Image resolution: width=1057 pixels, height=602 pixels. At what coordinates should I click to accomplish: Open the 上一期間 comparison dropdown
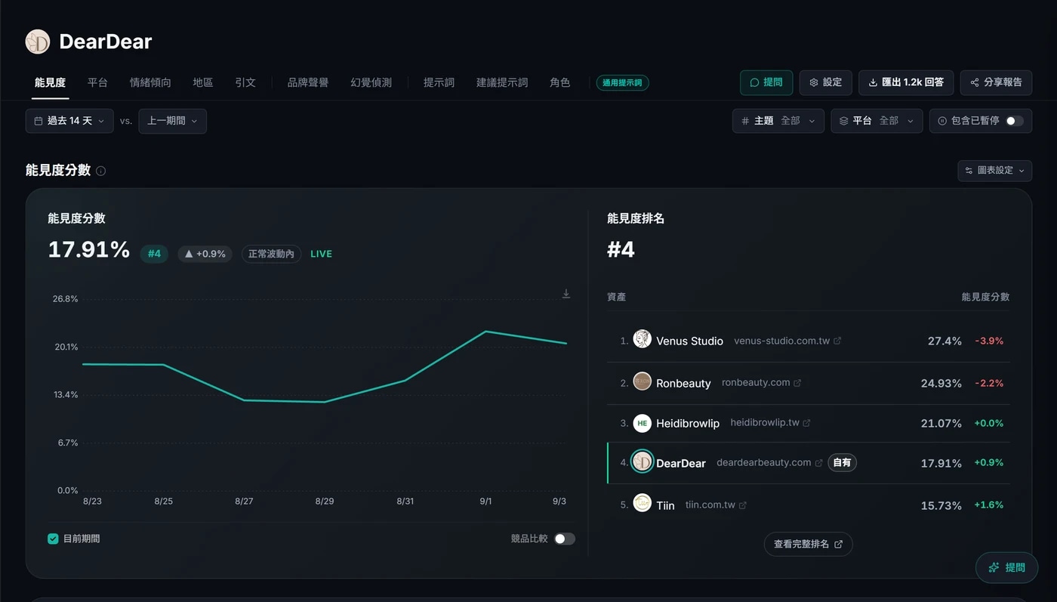(x=172, y=121)
